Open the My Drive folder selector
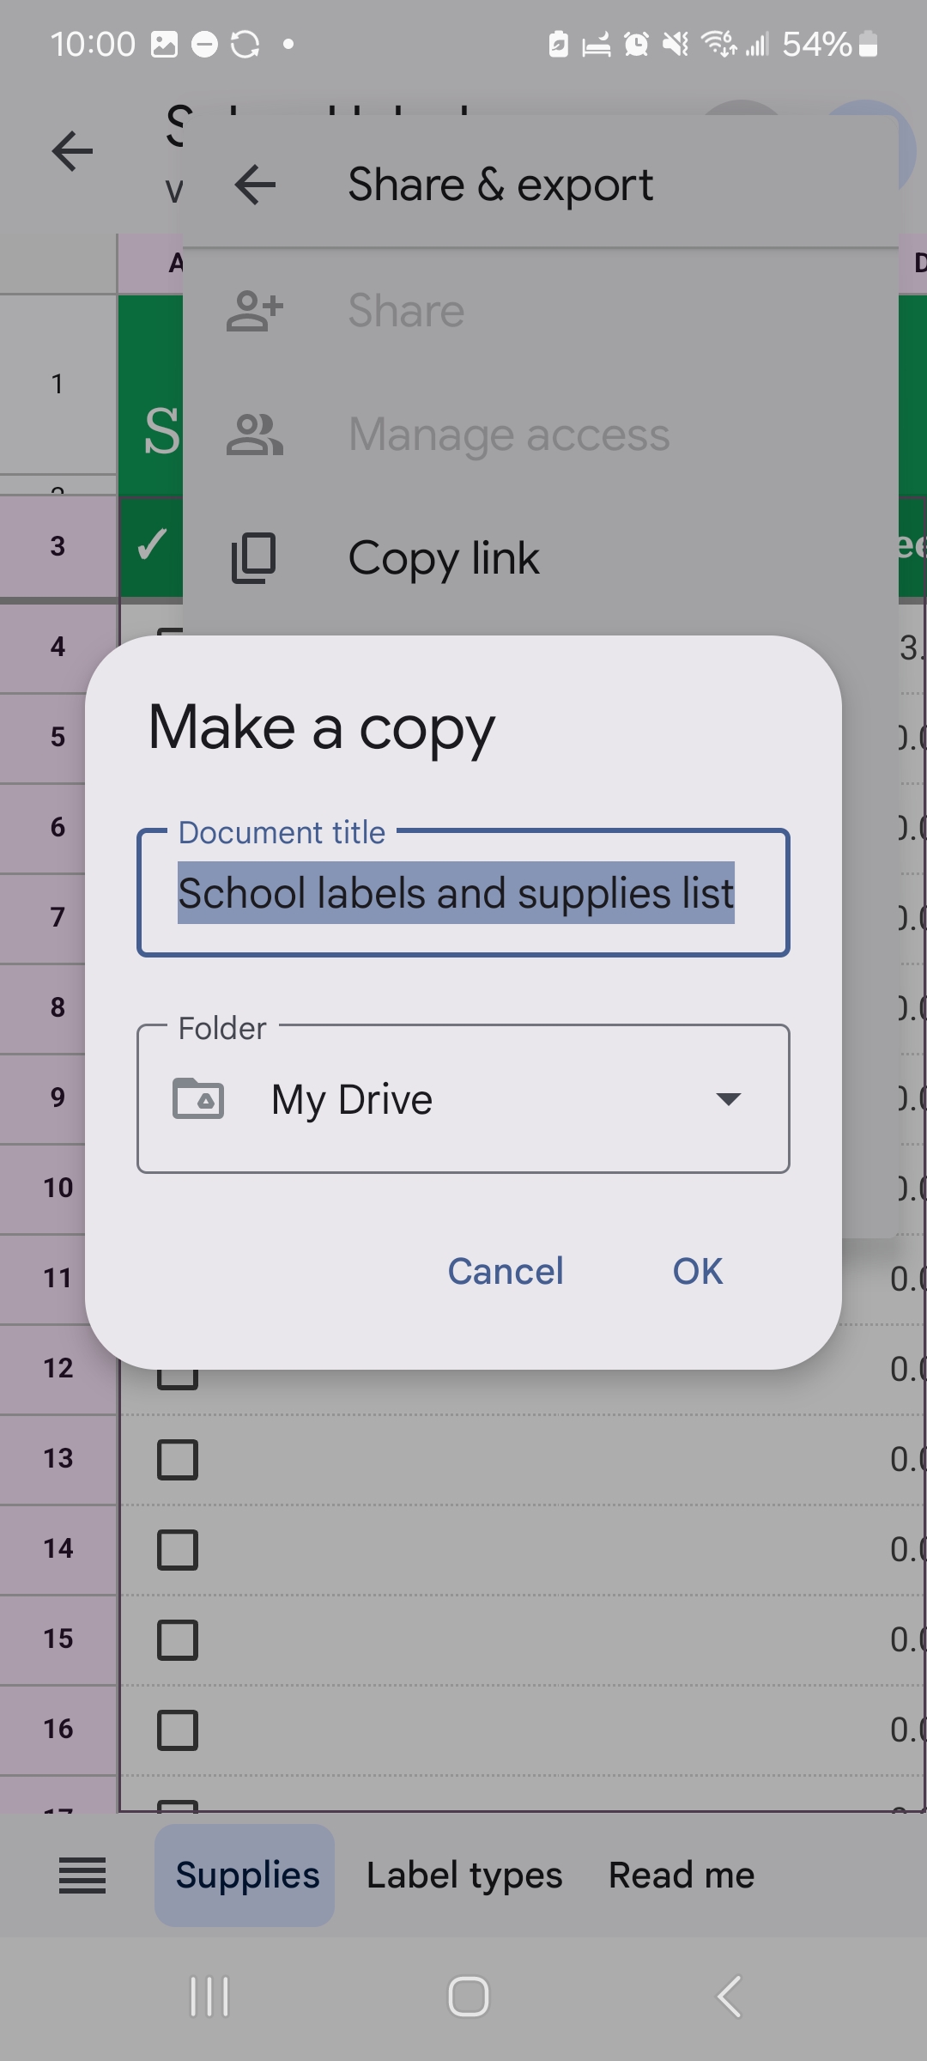 tap(463, 1099)
